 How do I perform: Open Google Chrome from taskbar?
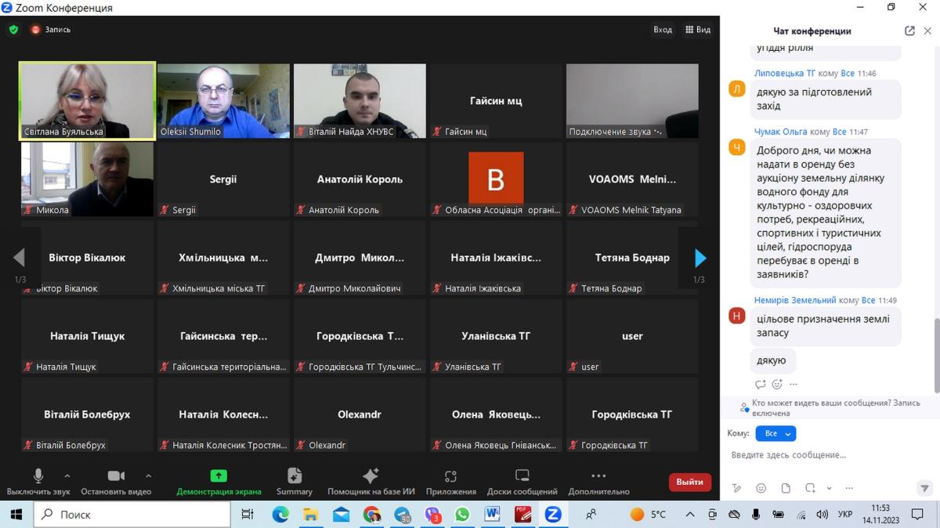point(372,515)
